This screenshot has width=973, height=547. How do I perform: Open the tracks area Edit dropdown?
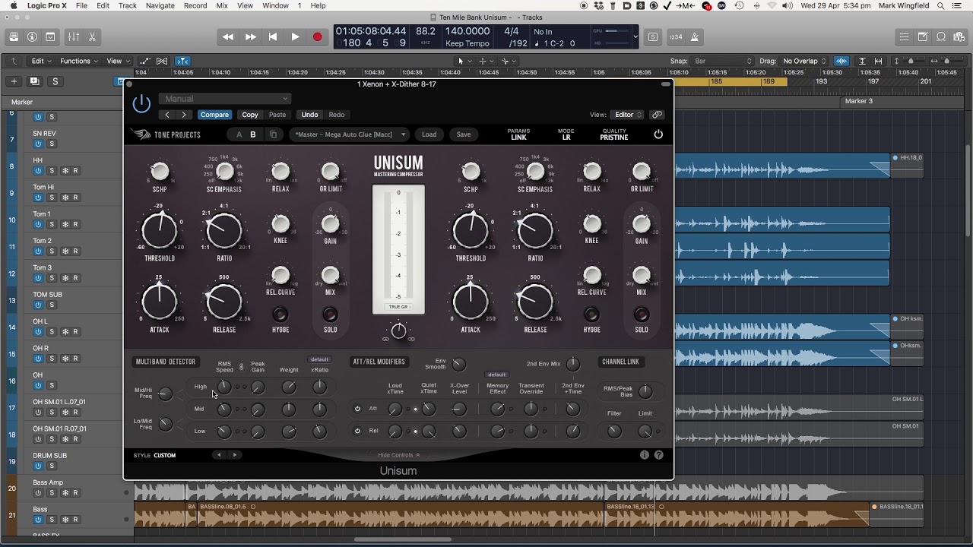coord(41,61)
